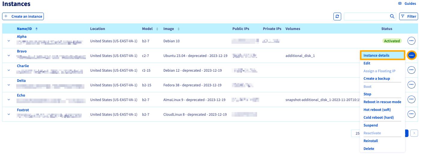Image resolution: width=422 pixels, height=158 pixels.
Task: Click the Status column header
Action: [x=387, y=29]
